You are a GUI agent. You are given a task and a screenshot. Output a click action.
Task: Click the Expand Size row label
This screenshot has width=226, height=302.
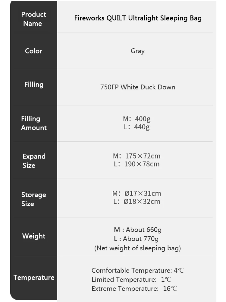coord(34,161)
